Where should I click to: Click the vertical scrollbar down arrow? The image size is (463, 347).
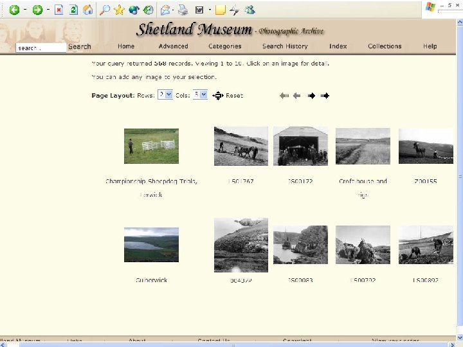pyautogui.click(x=460, y=338)
